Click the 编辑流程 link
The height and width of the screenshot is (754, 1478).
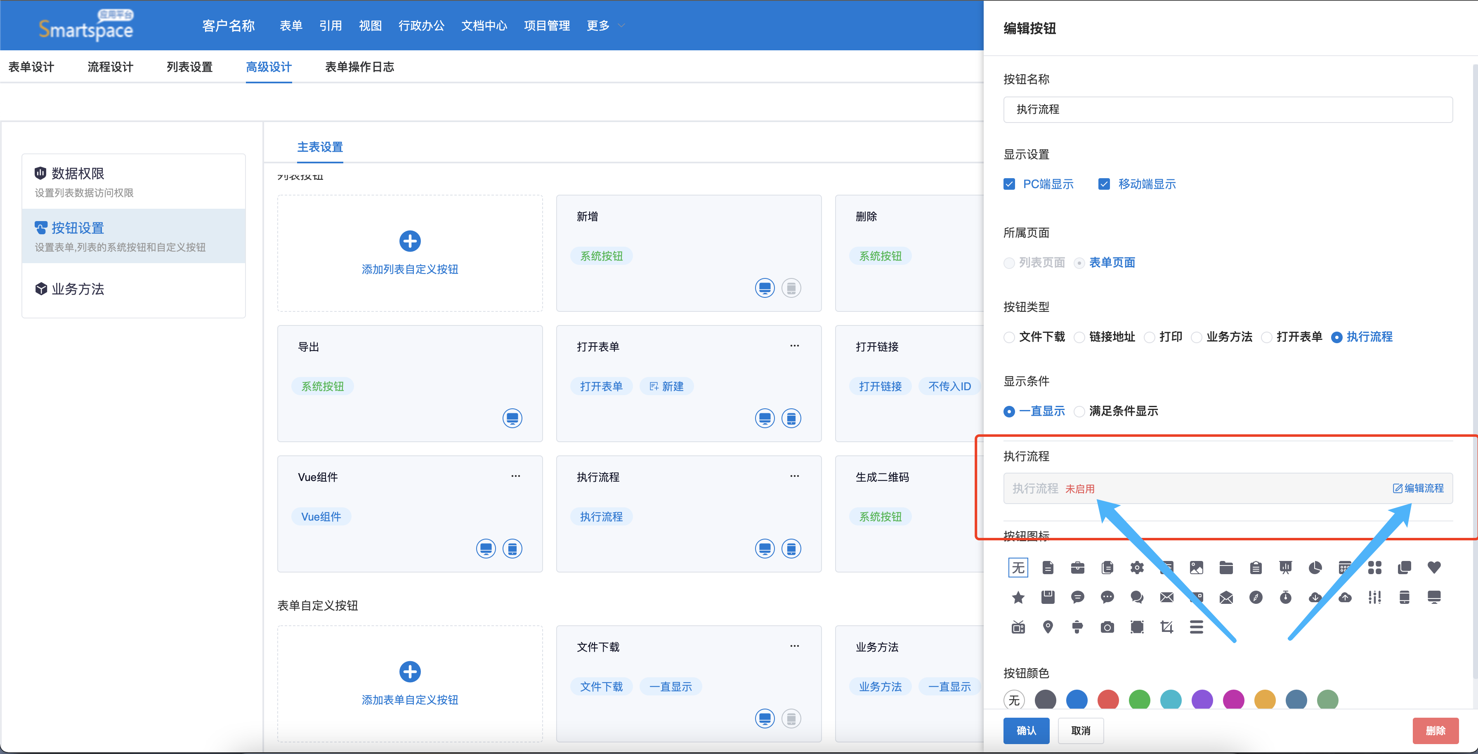click(x=1418, y=488)
